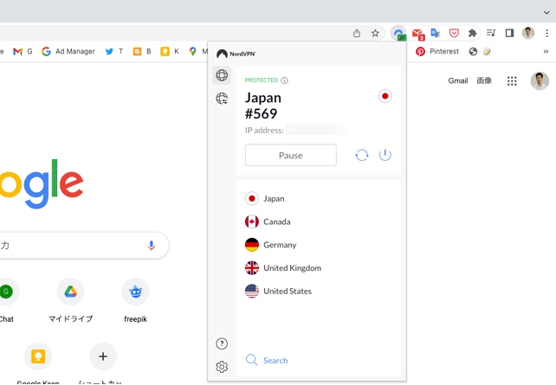The image size is (556, 385).
Task: Connect to Japan in country list
Action: pos(264,199)
